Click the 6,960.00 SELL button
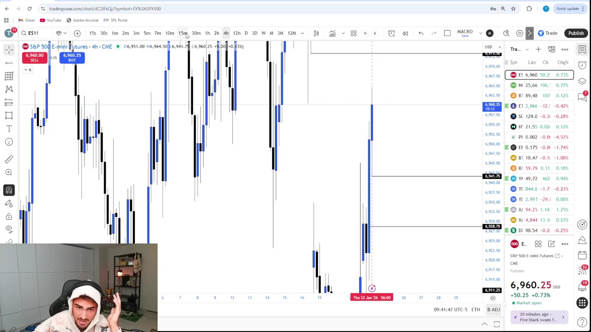The width and height of the screenshot is (591, 332). coord(34,57)
